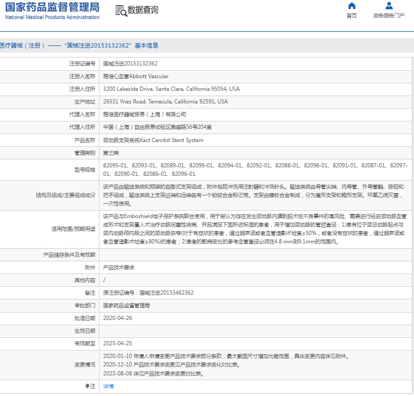
Task: Click the 批准日期 label cell
Action: click(49, 318)
